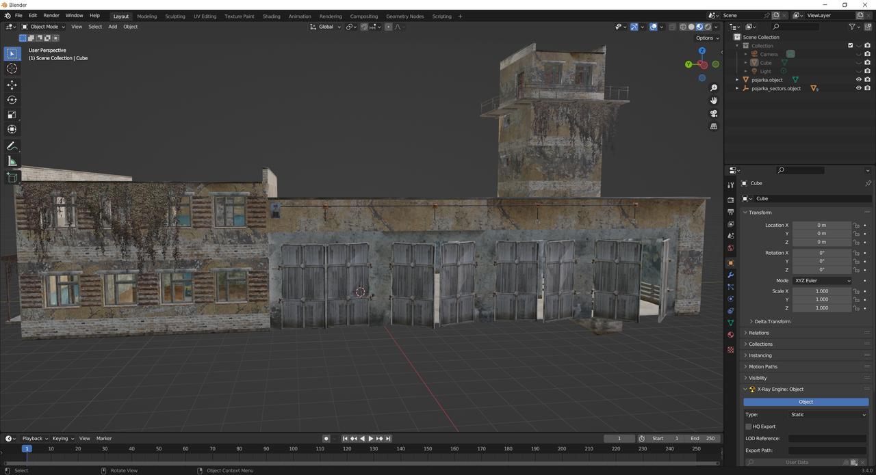Activate the Measure tool
The height and width of the screenshot is (475, 876).
click(12, 161)
